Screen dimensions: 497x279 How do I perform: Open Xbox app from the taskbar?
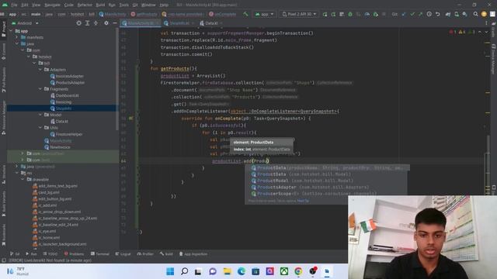coord(284,271)
